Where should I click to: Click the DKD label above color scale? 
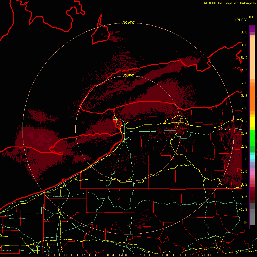point(251,17)
